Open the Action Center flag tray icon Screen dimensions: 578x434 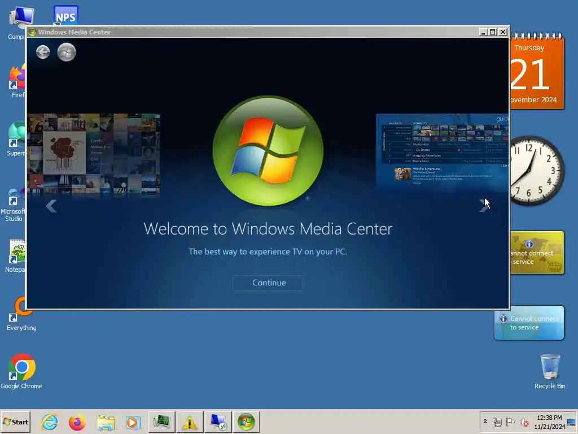(510, 422)
